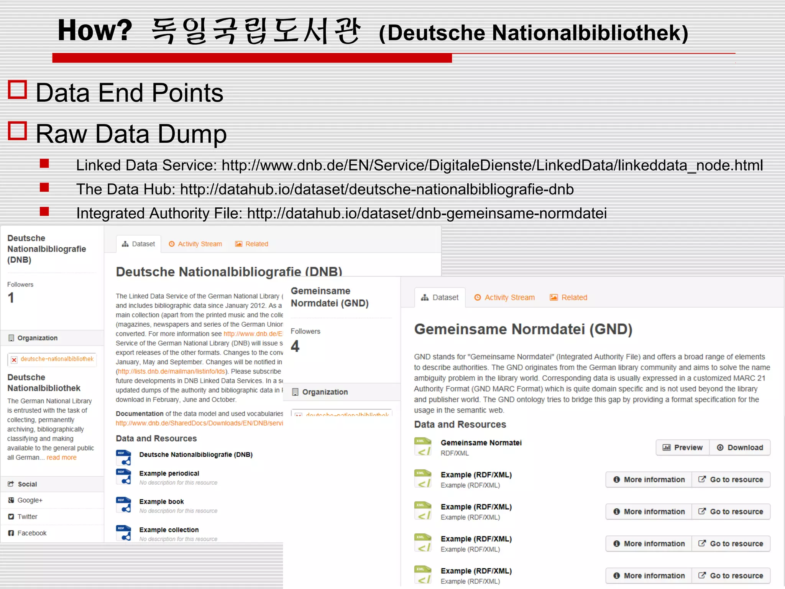
Task: Click Download button for Gemeinsame Normatei
Action: click(740, 448)
